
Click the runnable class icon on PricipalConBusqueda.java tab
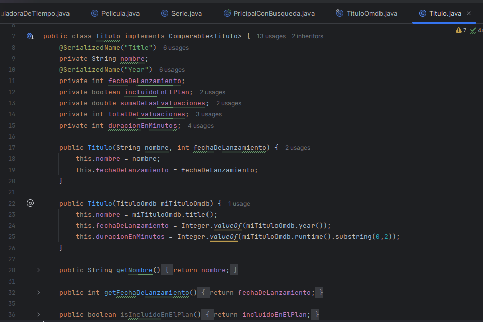pyautogui.click(x=227, y=13)
